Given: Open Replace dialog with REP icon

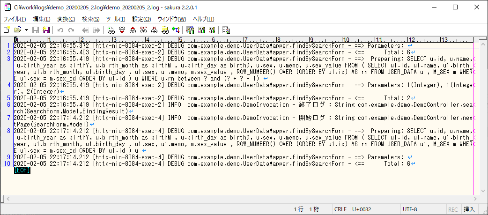Looking at the screenshot, I should click(143, 30).
